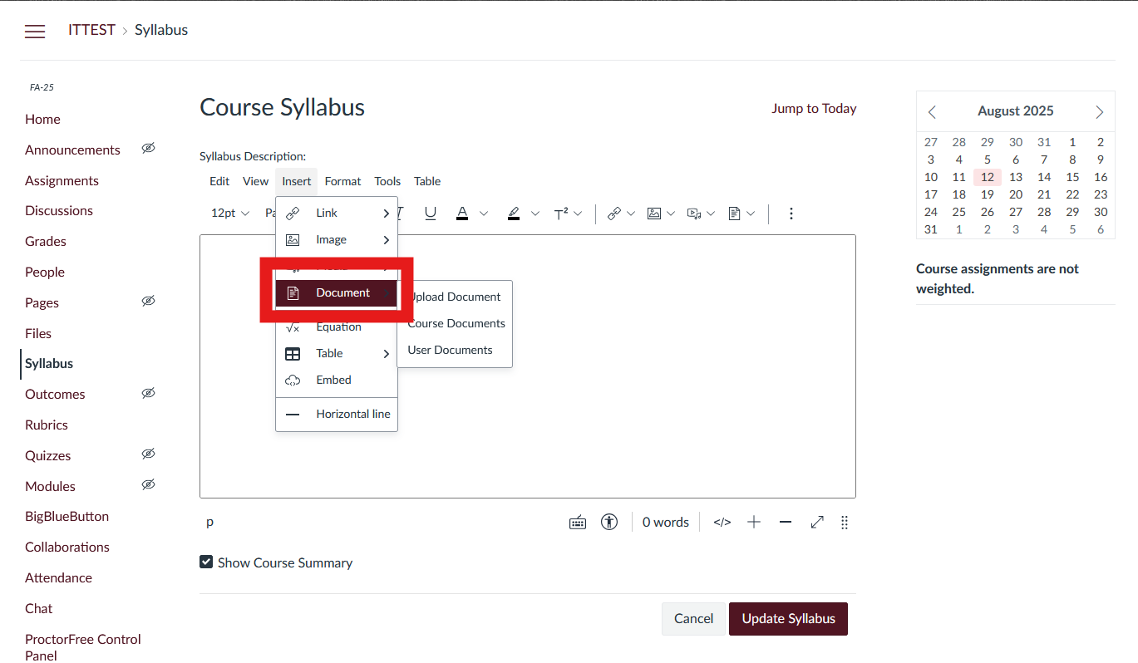Click the Update Syllabus button
The height and width of the screenshot is (663, 1138).
788,619
